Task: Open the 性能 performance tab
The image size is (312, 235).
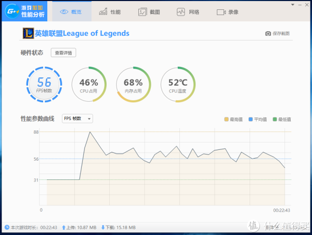Action: click(110, 12)
